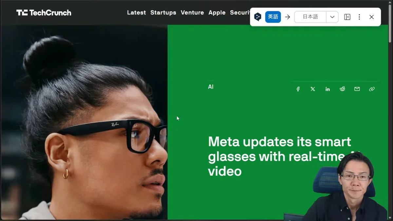
Task: Expand the target language dropdown arrow
Action: (332, 17)
